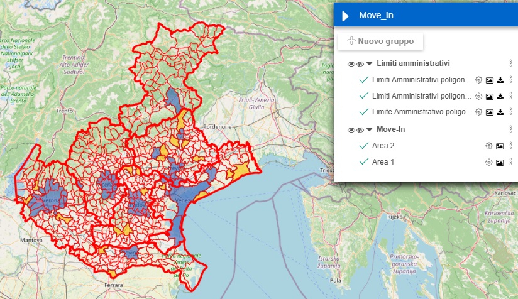Show legend image of topmost Limiti Amministrativi layer

(x=490, y=80)
